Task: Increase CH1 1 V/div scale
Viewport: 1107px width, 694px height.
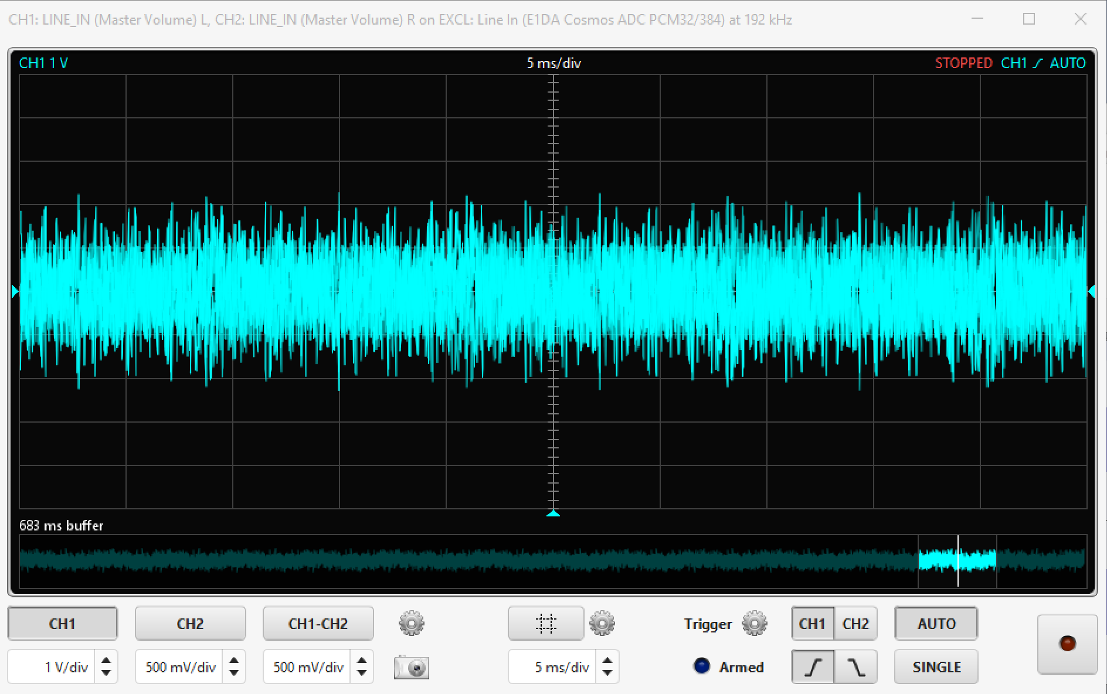Action: pyautogui.click(x=106, y=661)
